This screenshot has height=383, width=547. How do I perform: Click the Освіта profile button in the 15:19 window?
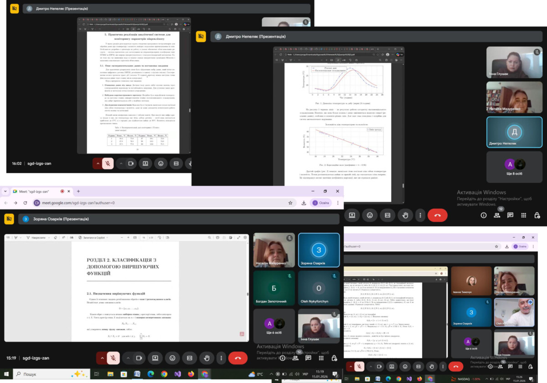[x=321, y=203]
